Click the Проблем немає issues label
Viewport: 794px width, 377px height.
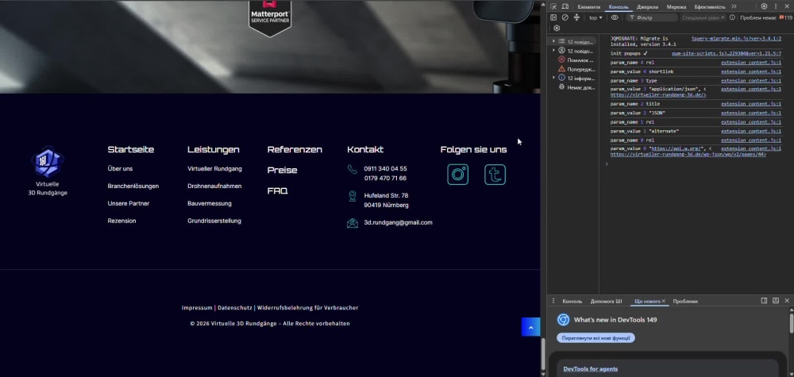pos(758,17)
